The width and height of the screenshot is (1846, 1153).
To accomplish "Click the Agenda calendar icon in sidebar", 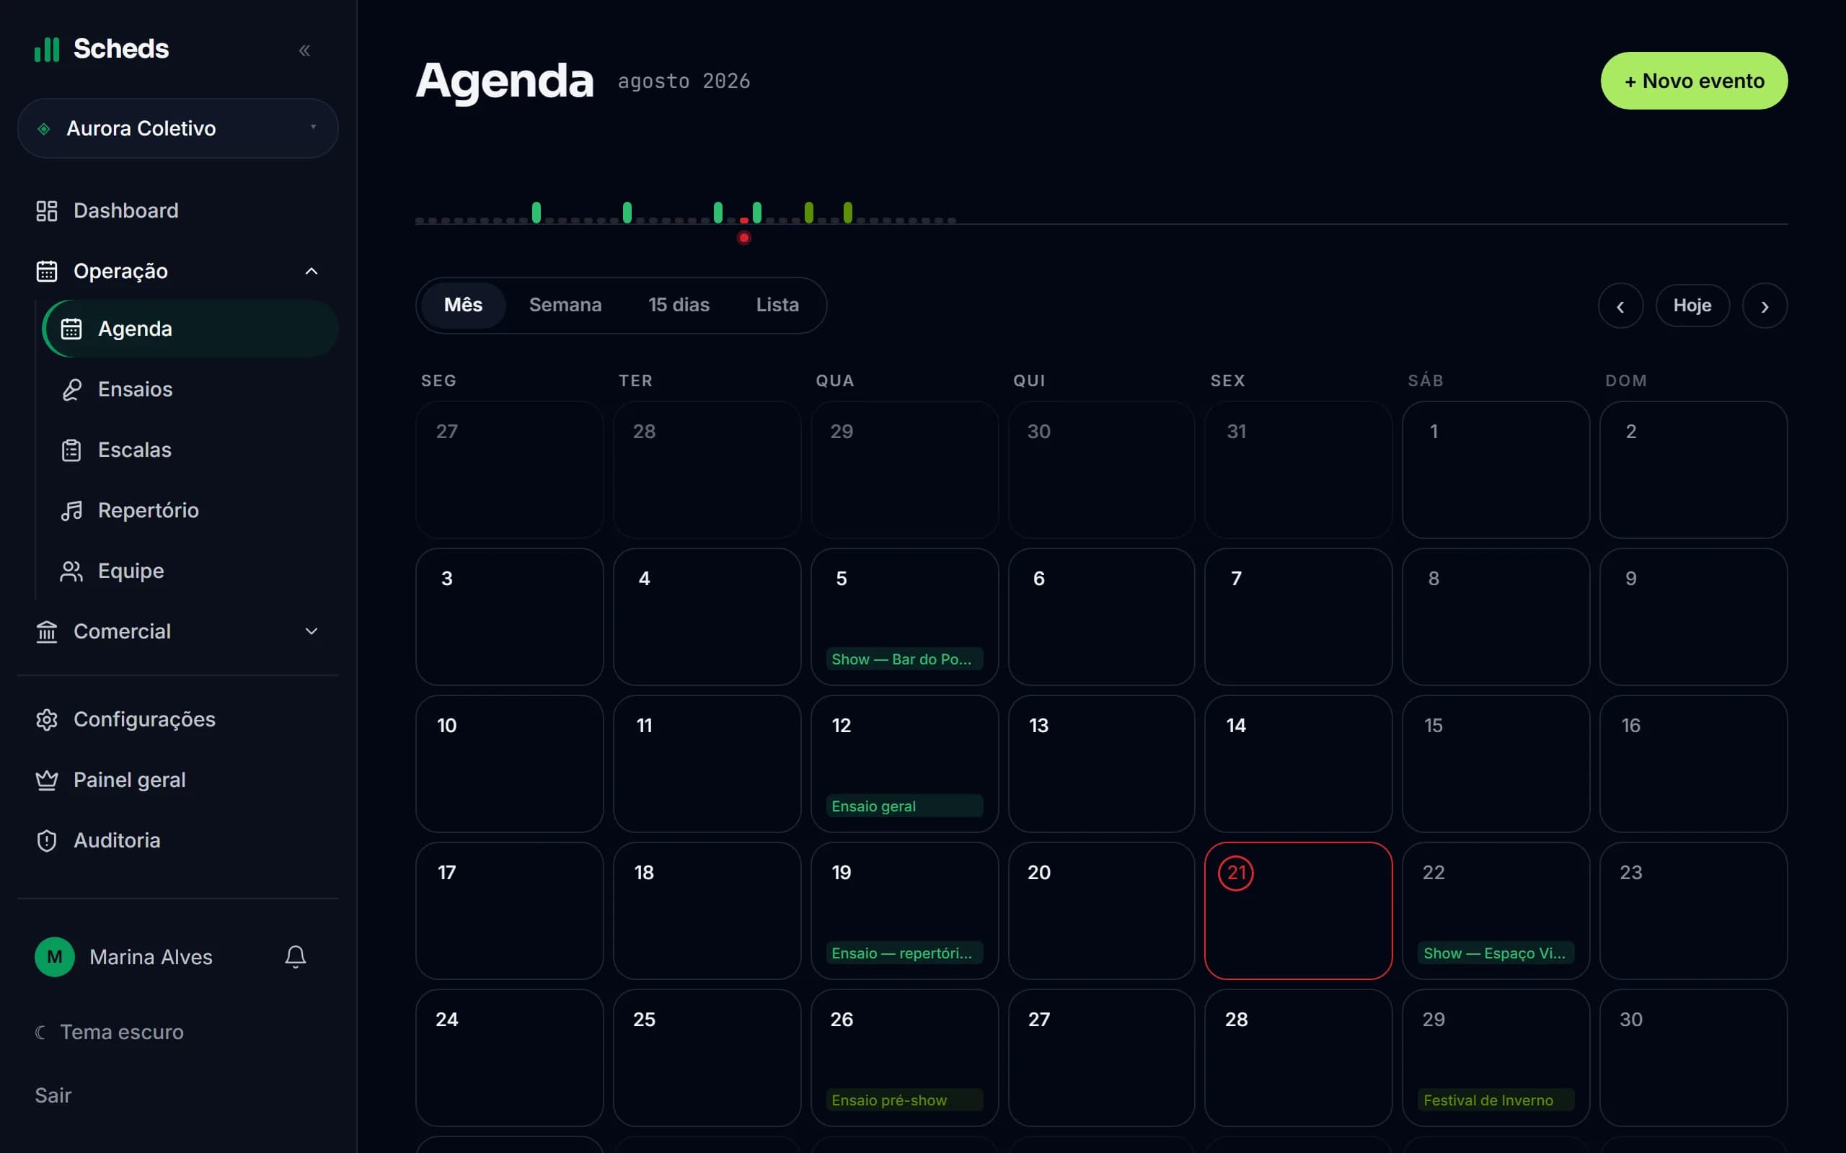I will [71, 329].
